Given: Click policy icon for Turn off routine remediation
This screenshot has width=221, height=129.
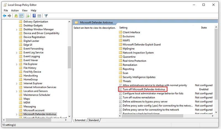Looking at the screenshot, I should pyautogui.click(x=120, y=98).
